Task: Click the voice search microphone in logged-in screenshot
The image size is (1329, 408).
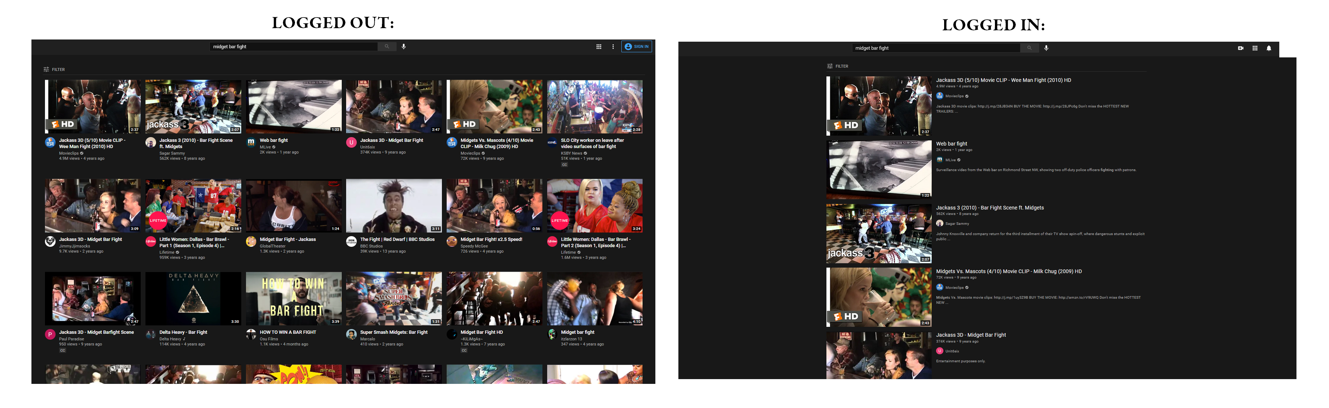Action: [1046, 48]
